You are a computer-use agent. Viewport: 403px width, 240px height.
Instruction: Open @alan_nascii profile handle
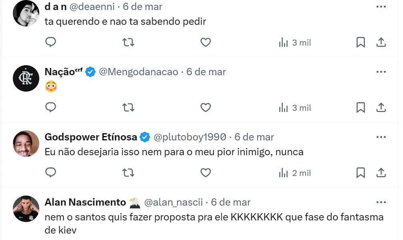(x=173, y=202)
